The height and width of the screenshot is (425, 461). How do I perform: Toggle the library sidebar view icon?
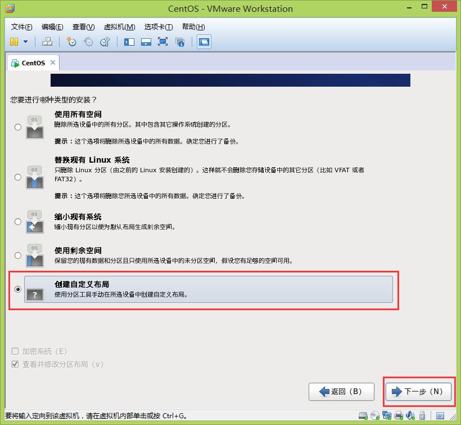point(129,42)
